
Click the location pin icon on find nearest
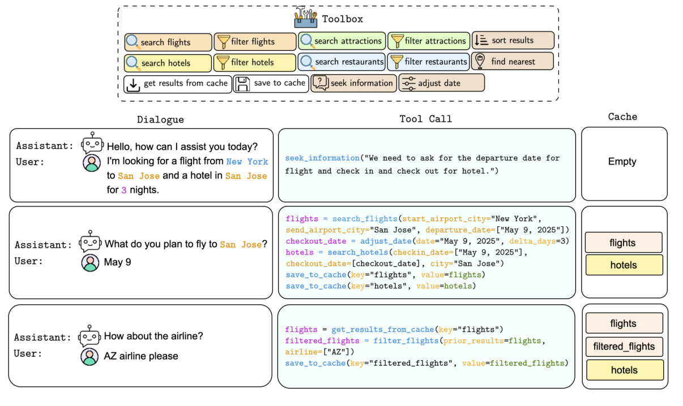480,61
